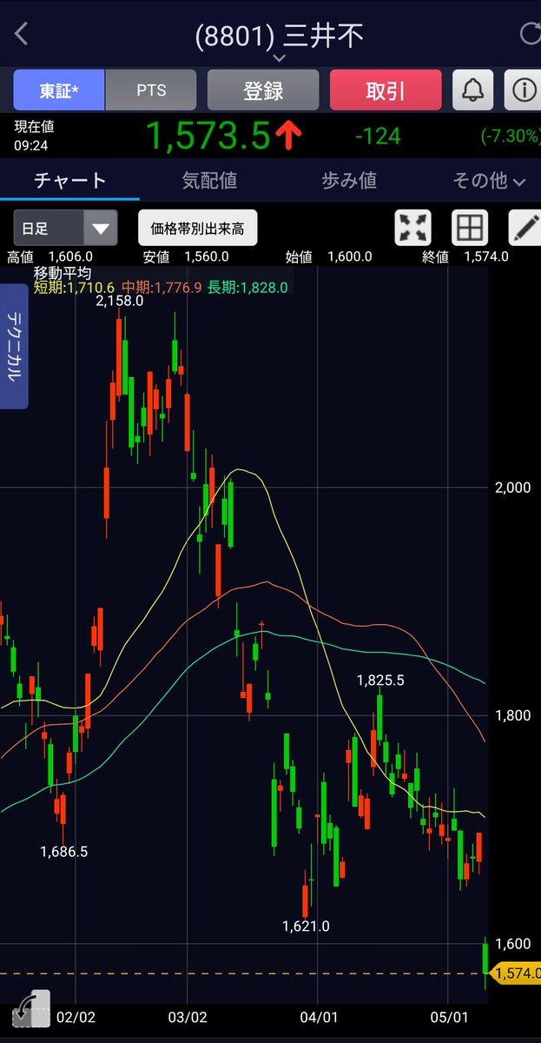Viewport: 541px width, 1043px height.
Task: Open the price alert bell
Action: (473, 90)
